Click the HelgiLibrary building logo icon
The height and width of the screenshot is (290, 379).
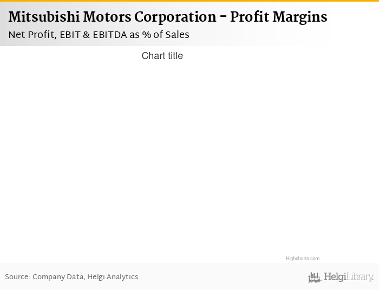315,278
